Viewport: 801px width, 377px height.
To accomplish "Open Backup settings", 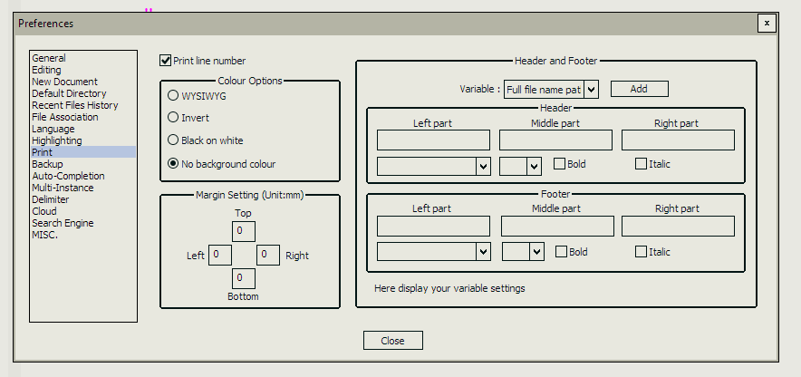I will (x=82, y=164).
